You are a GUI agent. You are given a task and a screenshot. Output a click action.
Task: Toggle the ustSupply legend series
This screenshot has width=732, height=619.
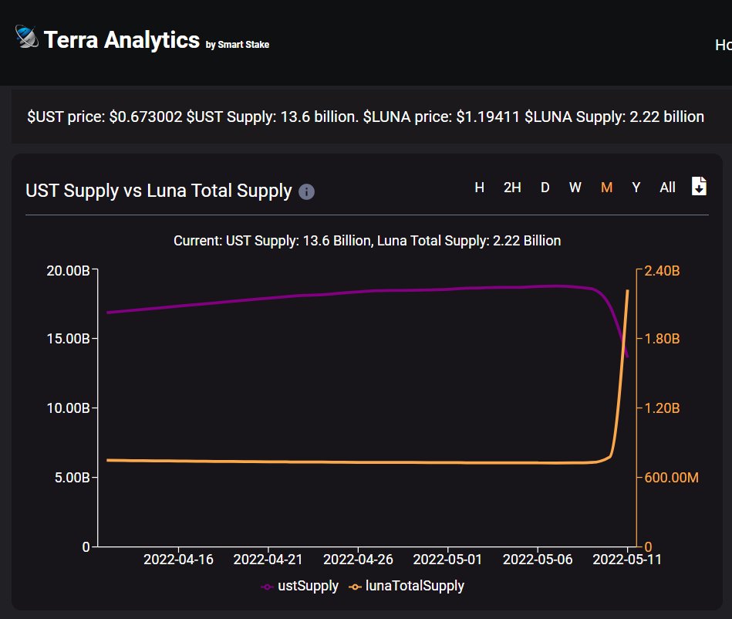tap(300, 586)
